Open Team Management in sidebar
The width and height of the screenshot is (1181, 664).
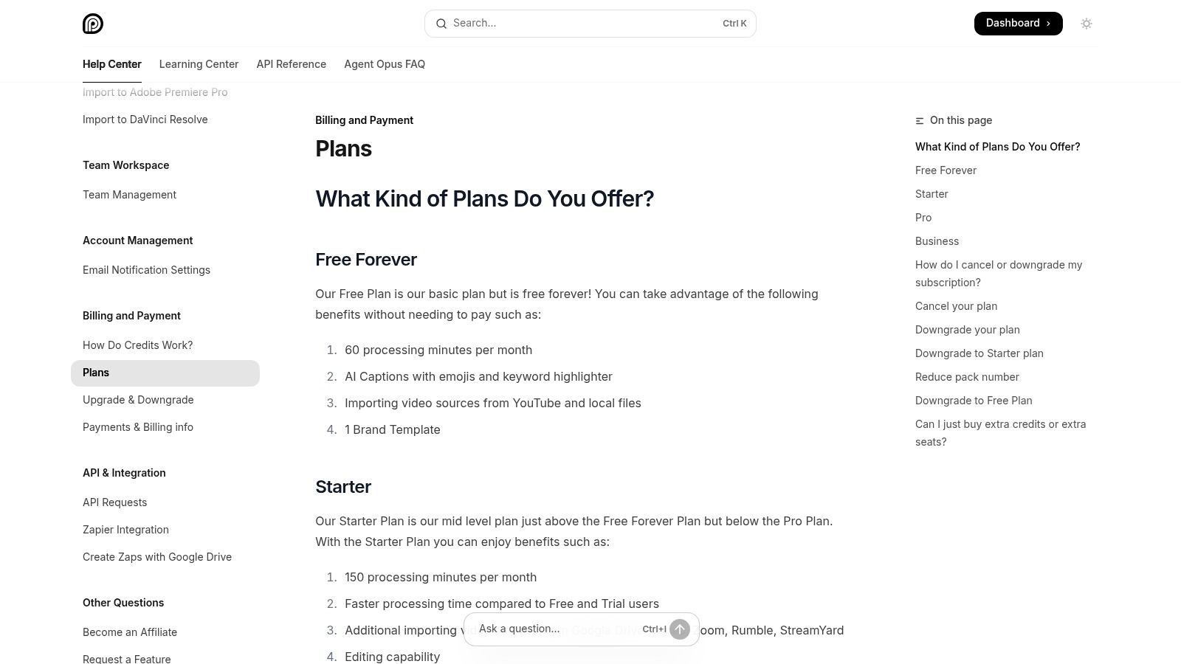[129, 195]
